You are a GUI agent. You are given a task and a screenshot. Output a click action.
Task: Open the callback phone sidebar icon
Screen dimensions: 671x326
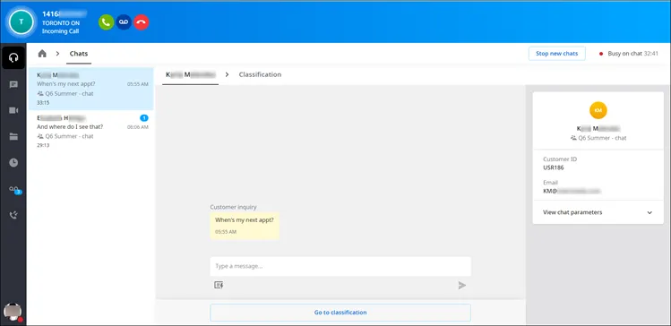[13, 215]
